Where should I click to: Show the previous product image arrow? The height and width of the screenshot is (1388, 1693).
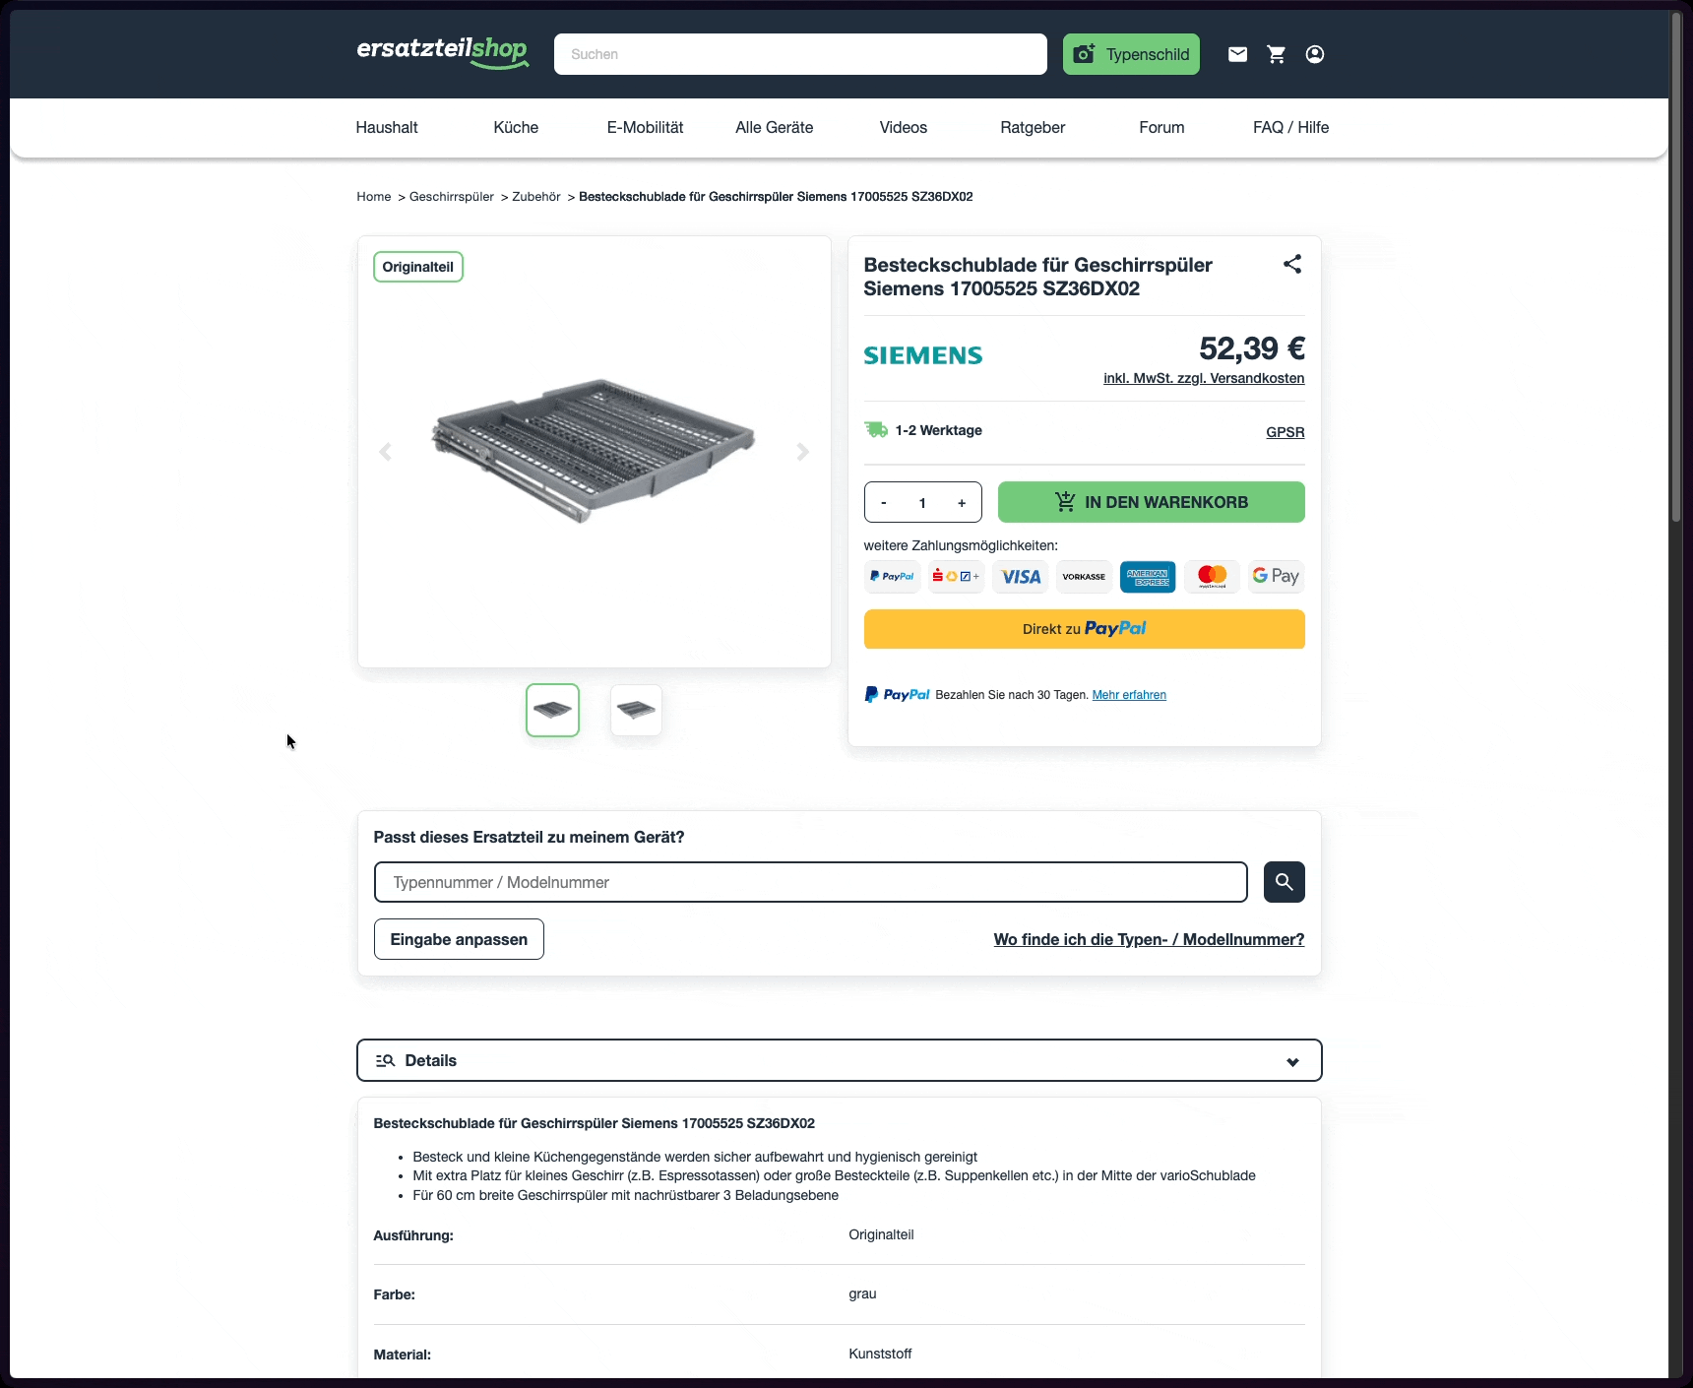pos(386,452)
